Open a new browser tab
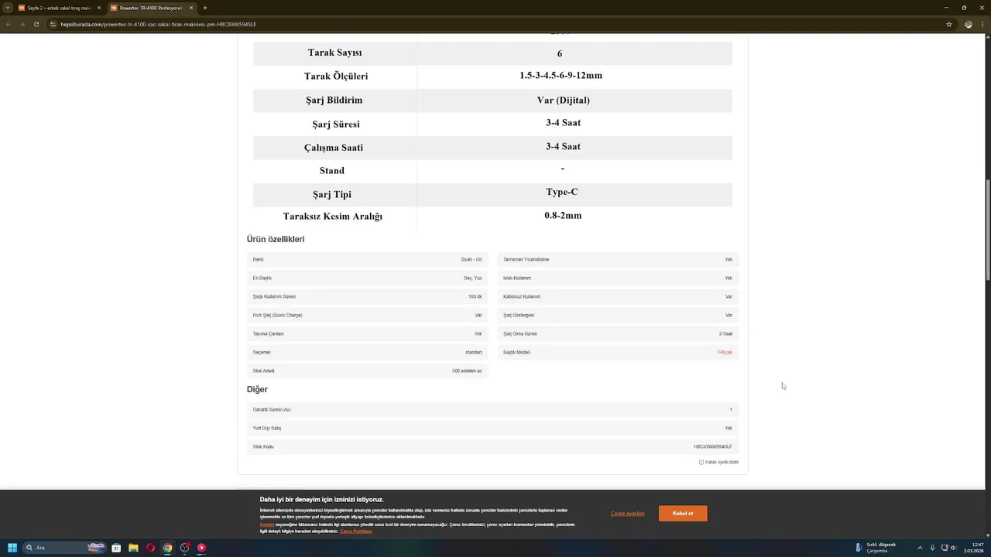991x557 pixels. pos(204,8)
